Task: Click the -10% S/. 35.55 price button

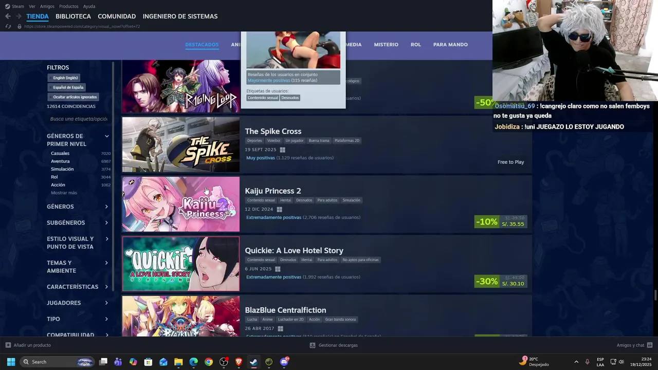Action: tap(501, 221)
